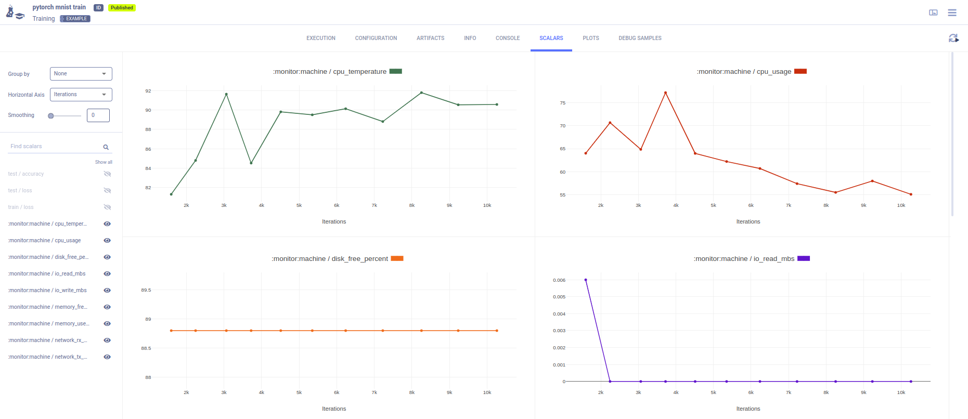Switch to the CONFIGURATION tab

pyautogui.click(x=376, y=38)
